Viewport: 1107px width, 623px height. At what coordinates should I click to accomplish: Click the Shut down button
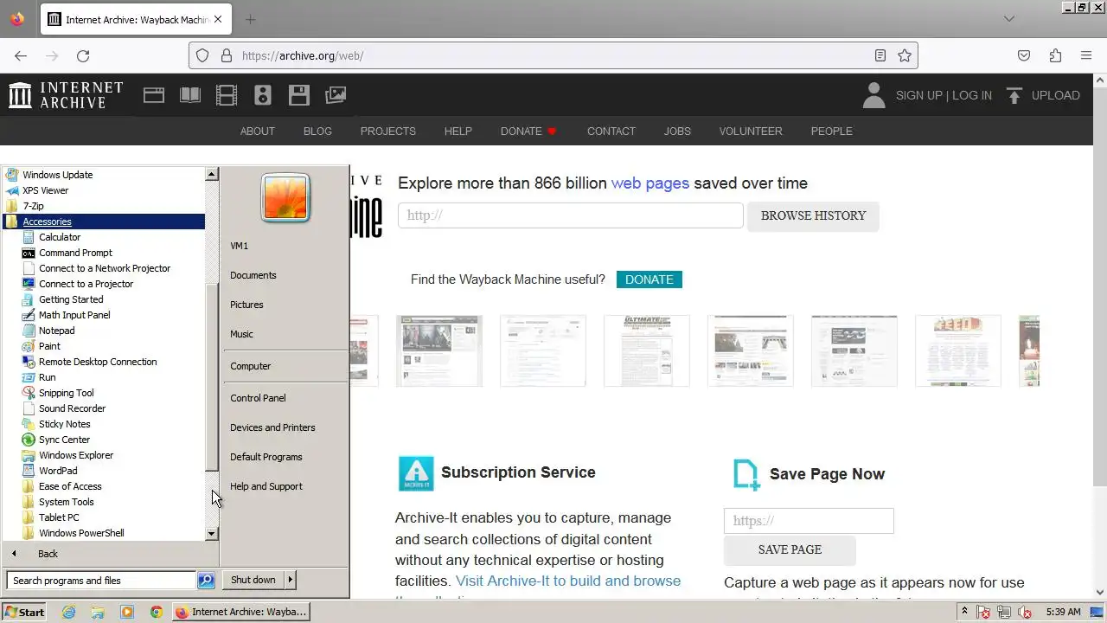coord(253,580)
